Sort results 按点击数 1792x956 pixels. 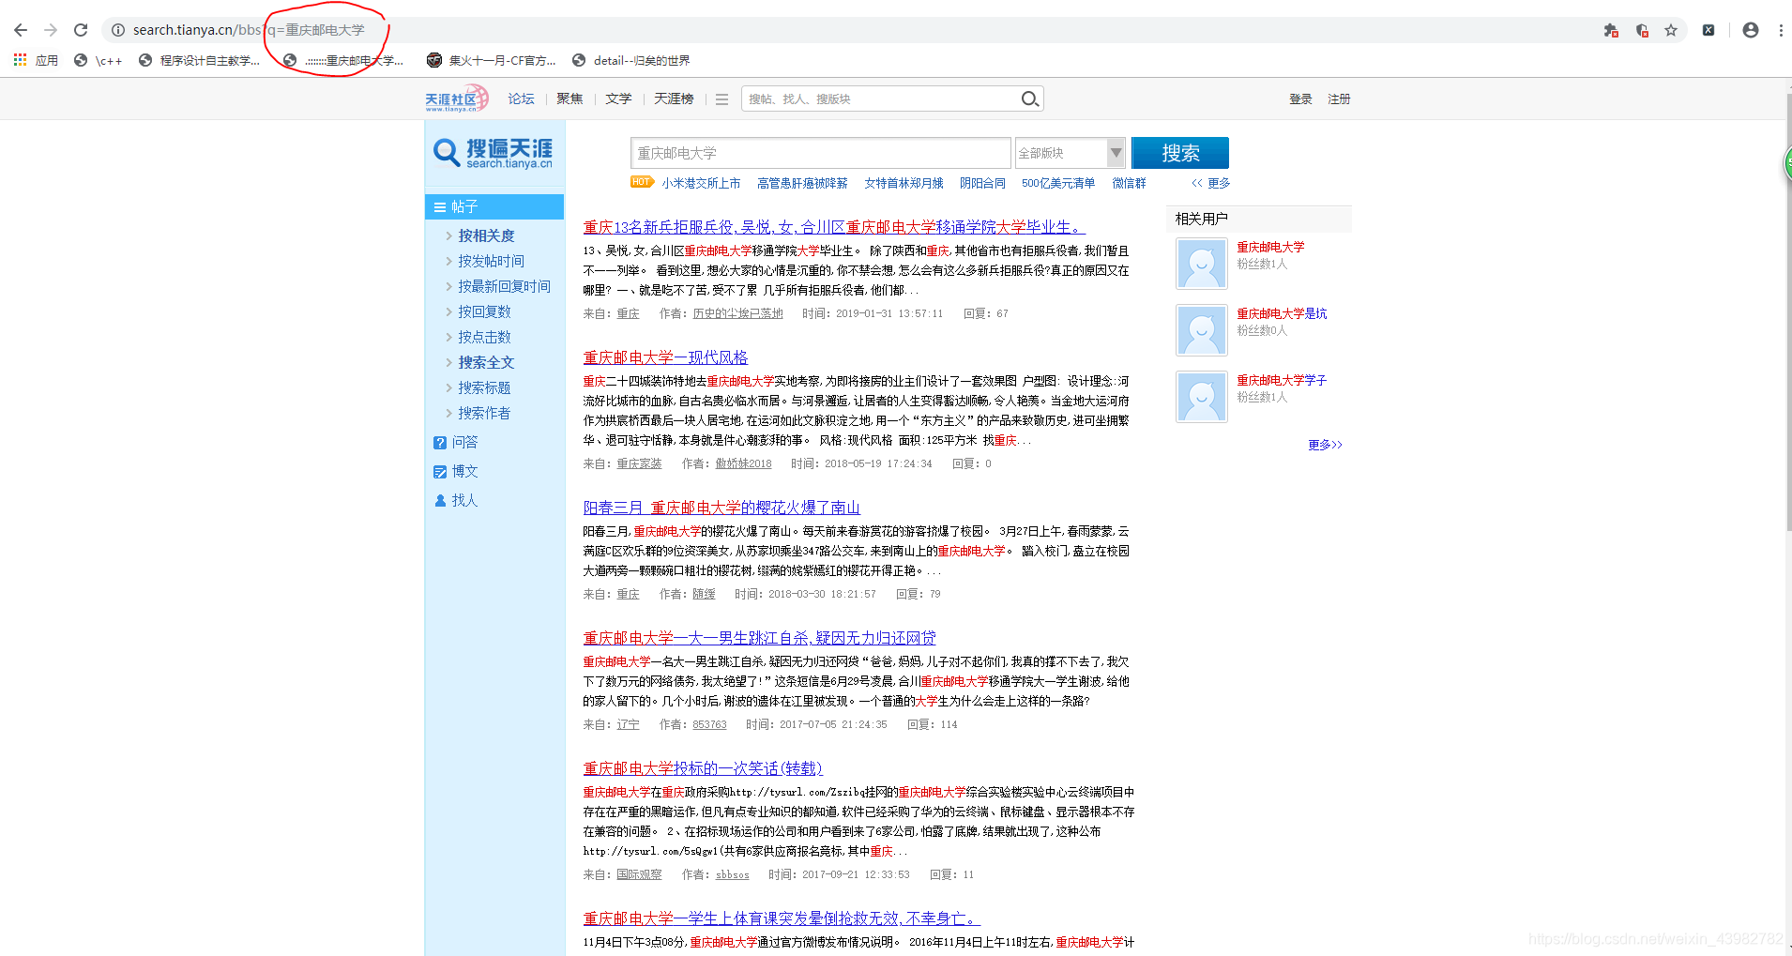tap(484, 337)
